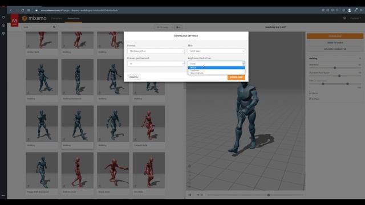Click the Adobe logo icon
Screen dimensions: 365x205
point(14,20)
